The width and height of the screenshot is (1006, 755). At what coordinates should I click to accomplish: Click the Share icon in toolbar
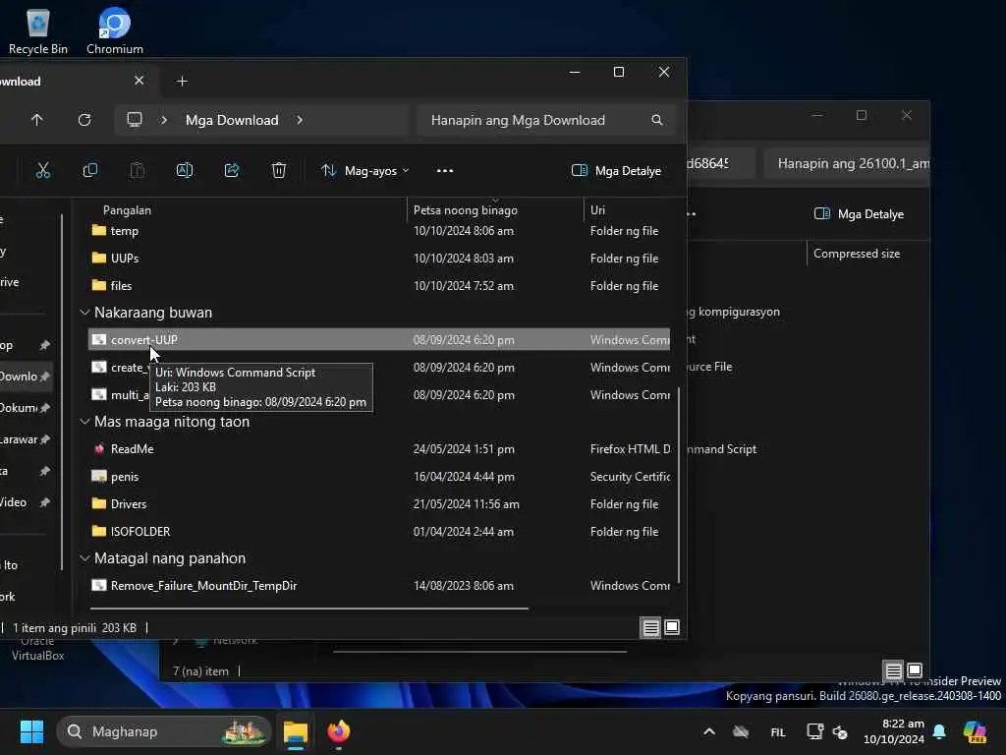click(x=232, y=171)
